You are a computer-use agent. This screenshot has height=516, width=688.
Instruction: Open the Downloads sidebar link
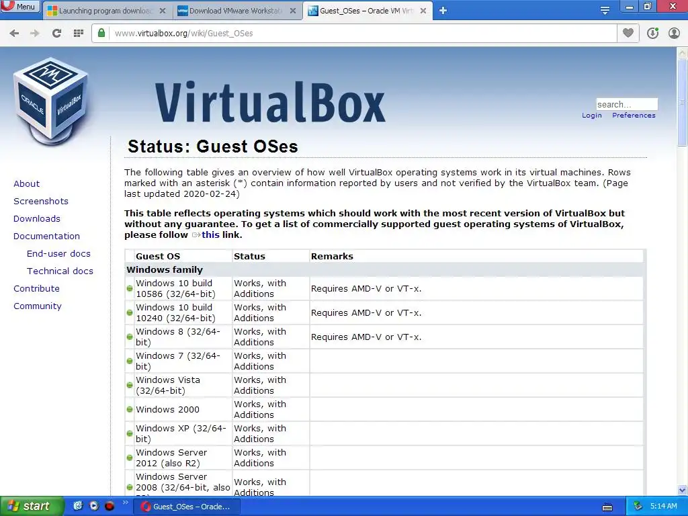point(37,219)
